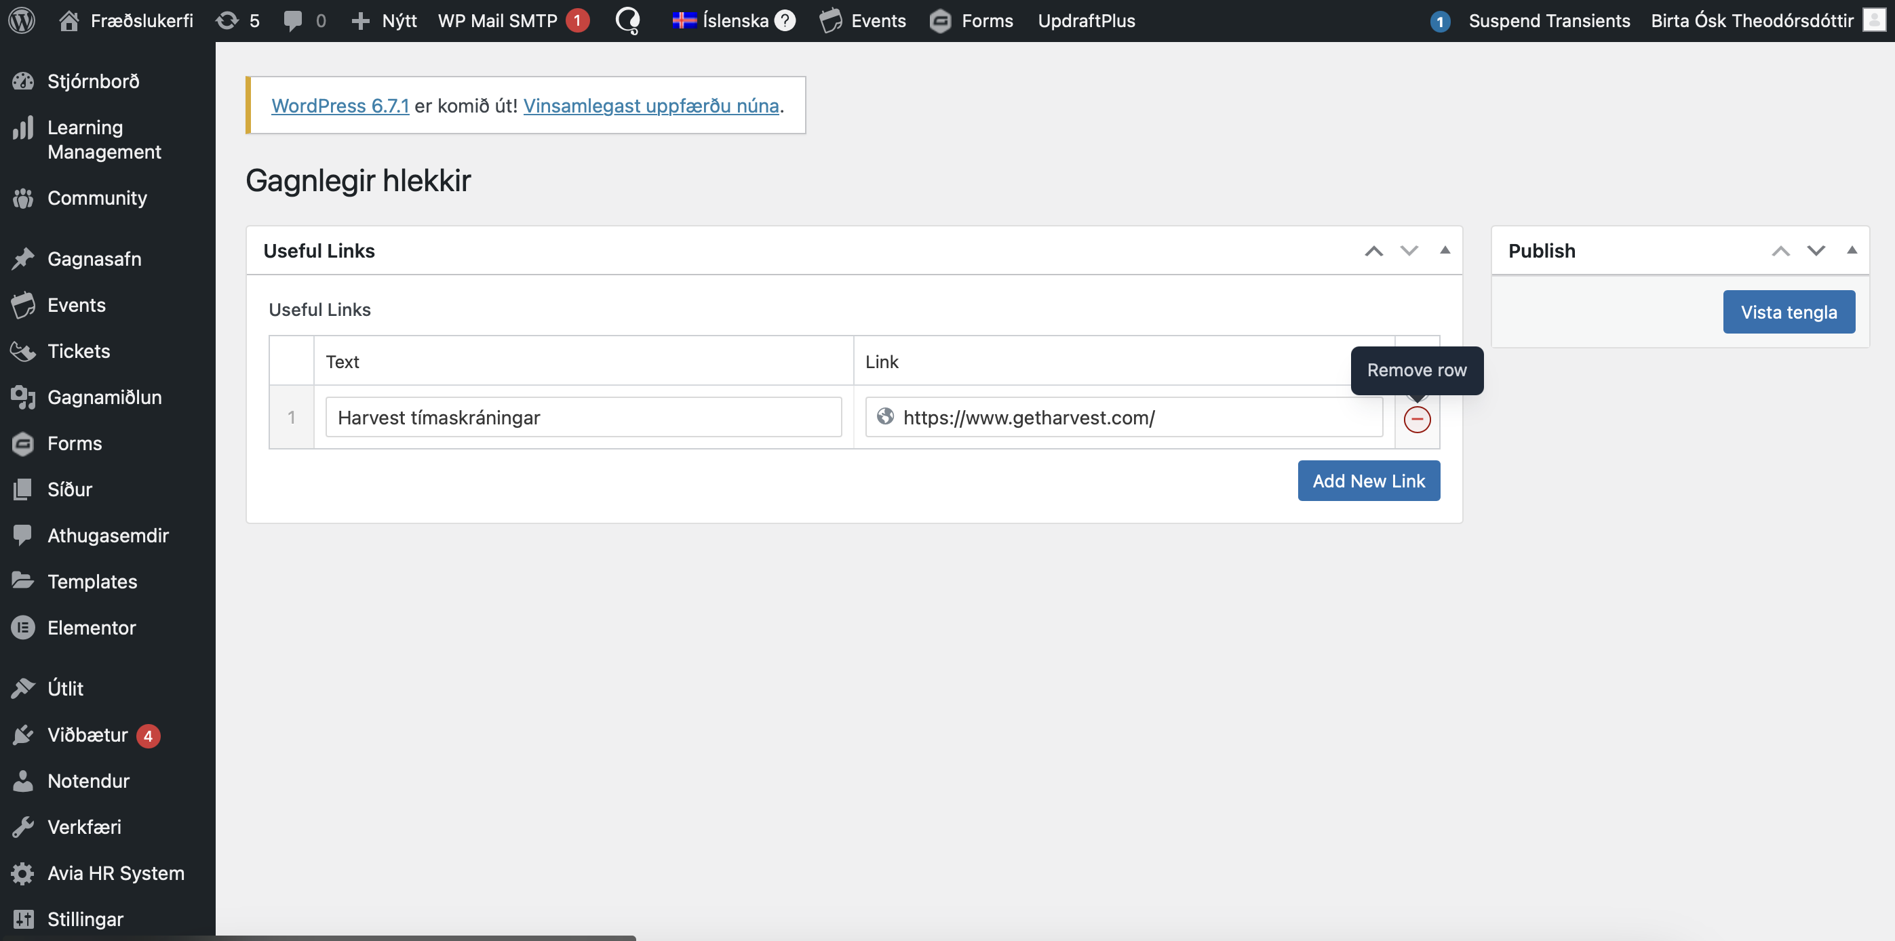The image size is (1895, 941).
Task: Move Useful Links panel down with chevron
Action: pyautogui.click(x=1408, y=252)
